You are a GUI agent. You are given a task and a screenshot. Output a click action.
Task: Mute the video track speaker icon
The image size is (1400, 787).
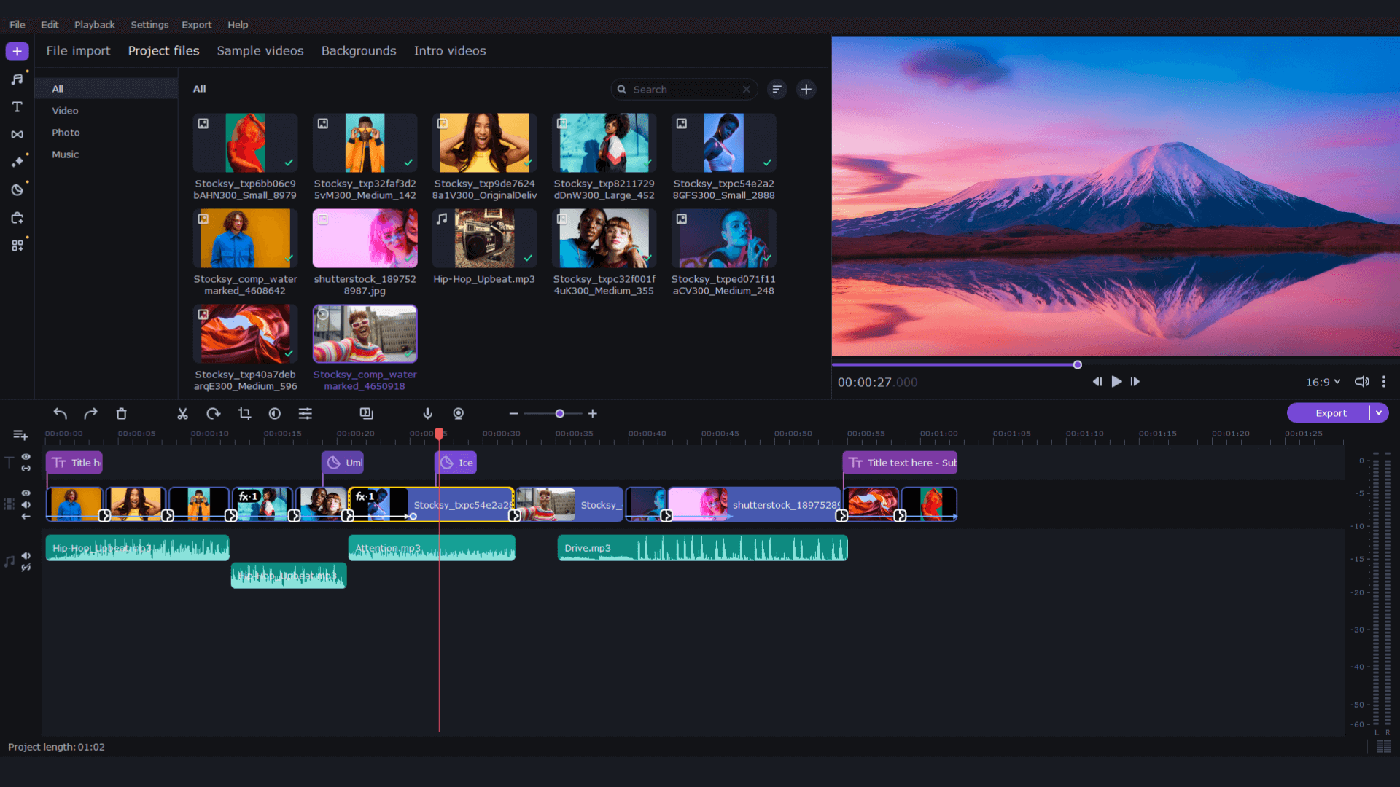coord(26,504)
